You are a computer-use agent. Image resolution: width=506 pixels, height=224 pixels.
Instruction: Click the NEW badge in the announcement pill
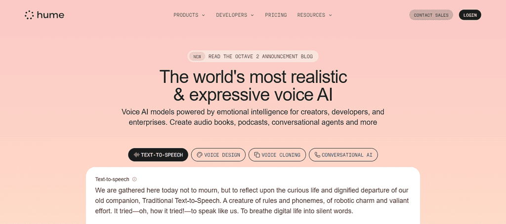pyautogui.click(x=197, y=56)
